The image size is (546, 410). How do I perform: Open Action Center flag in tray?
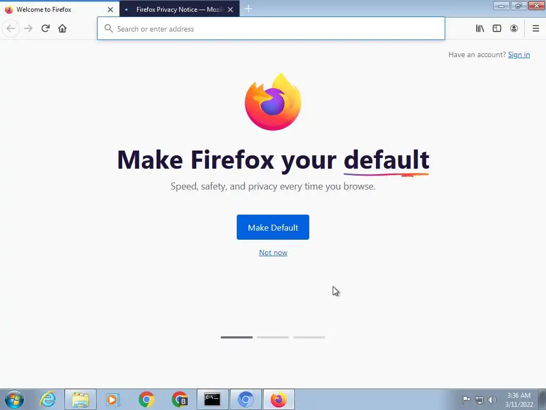[x=466, y=399]
